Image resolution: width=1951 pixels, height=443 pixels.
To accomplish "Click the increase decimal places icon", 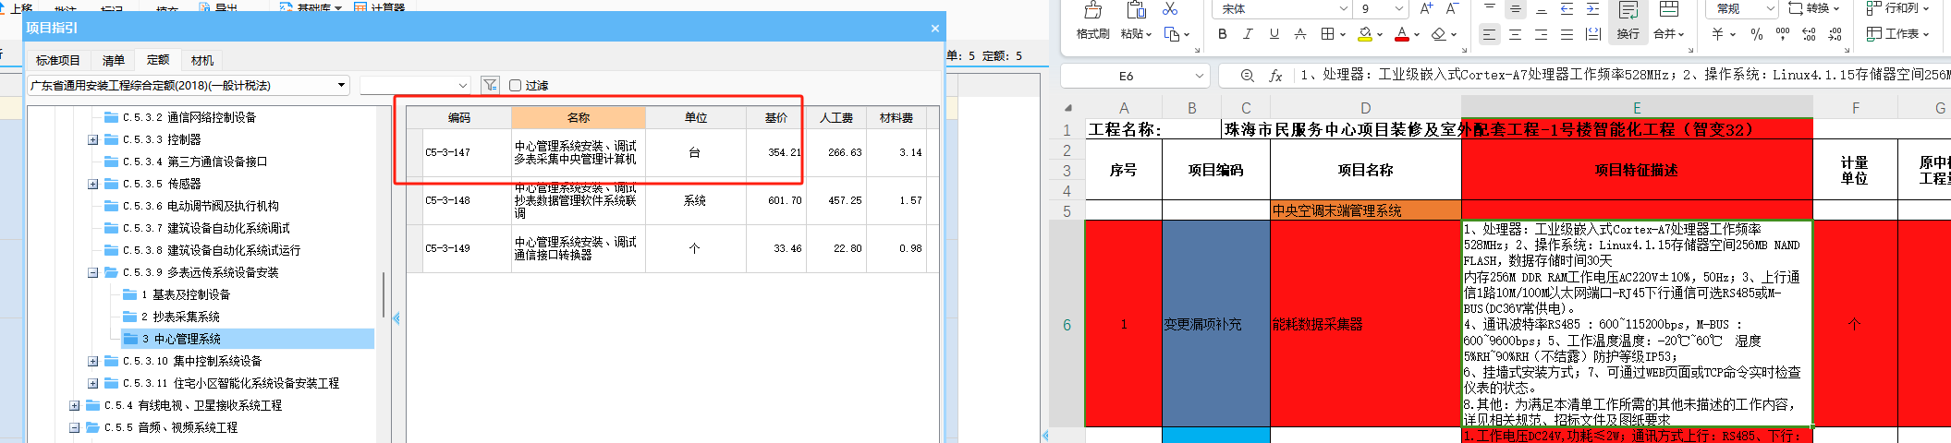I will [1809, 34].
